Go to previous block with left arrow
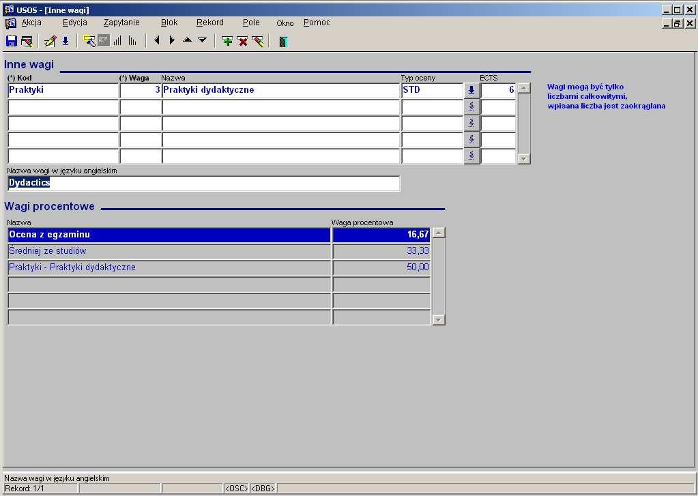The width and height of the screenshot is (698, 496). coord(157,40)
